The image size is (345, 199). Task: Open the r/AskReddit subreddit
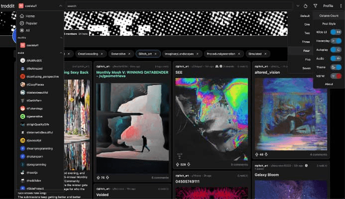(31, 61)
